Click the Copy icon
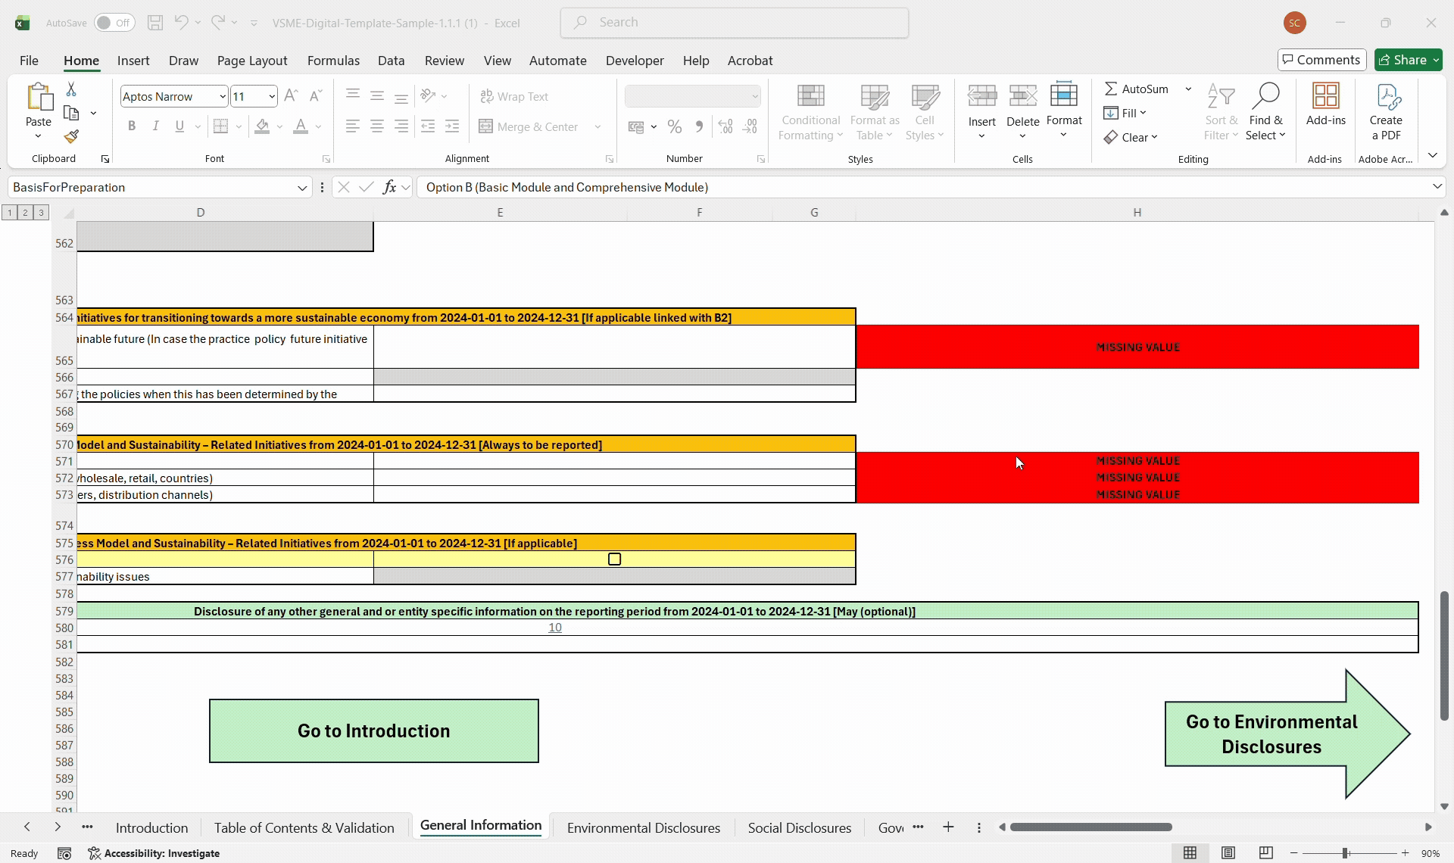 tap(71, 113)
